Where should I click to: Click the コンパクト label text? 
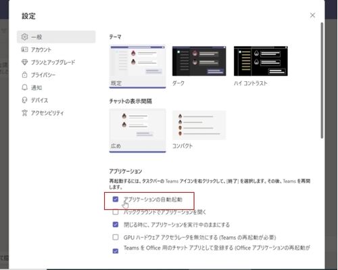183,146
